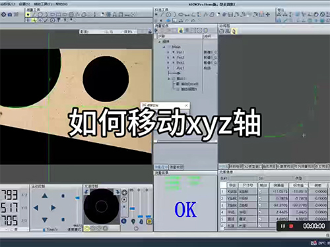This screenshot has height=247, width=330.
Task: Open the 帮助(H) menu
Action: tap(61, 4)
